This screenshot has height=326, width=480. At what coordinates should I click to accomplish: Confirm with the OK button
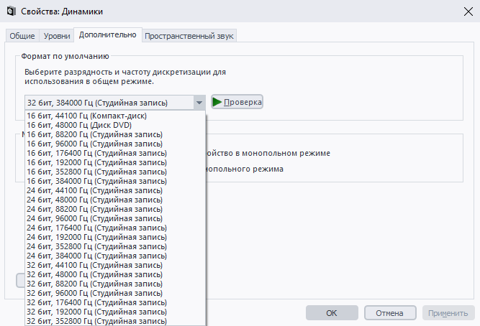(x=332, y=313)
